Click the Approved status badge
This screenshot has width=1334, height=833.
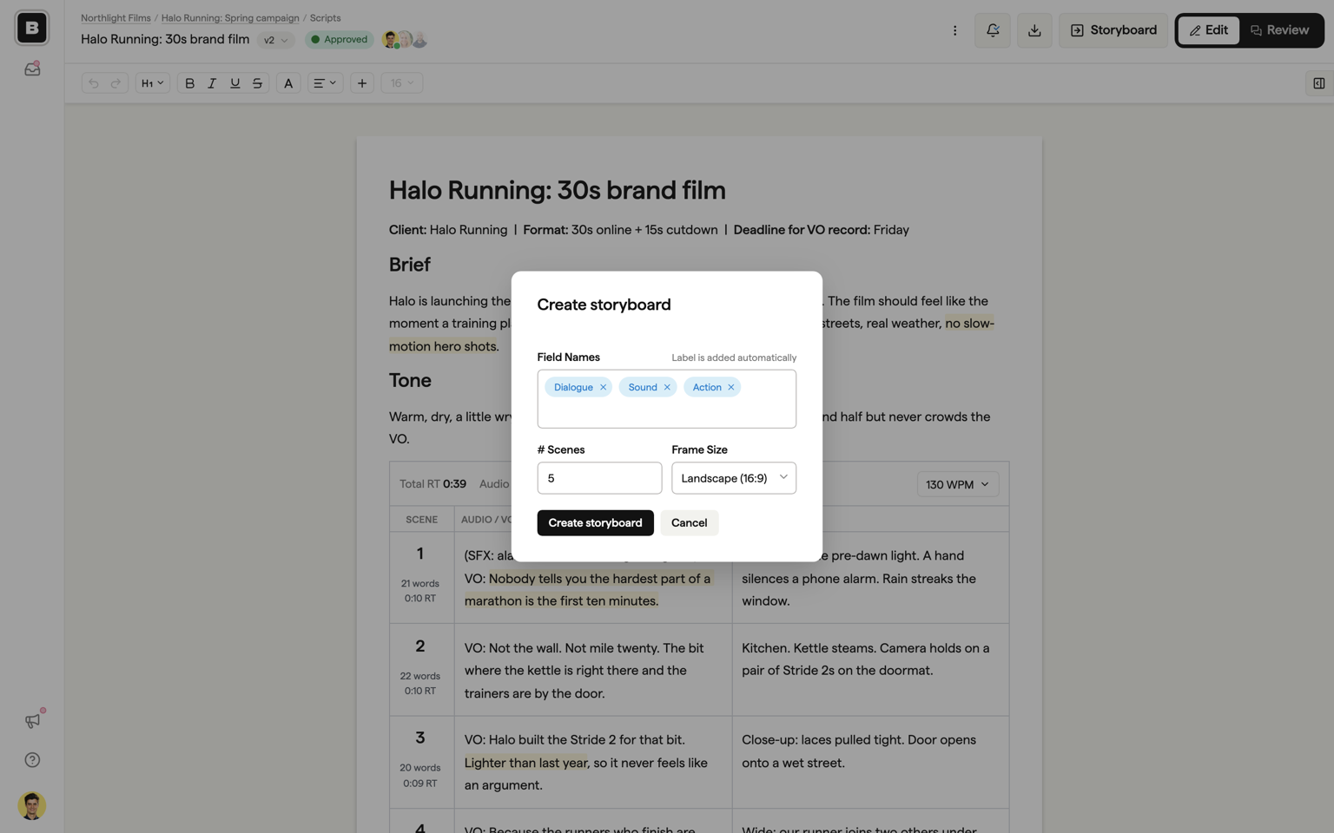pos(339,39)
